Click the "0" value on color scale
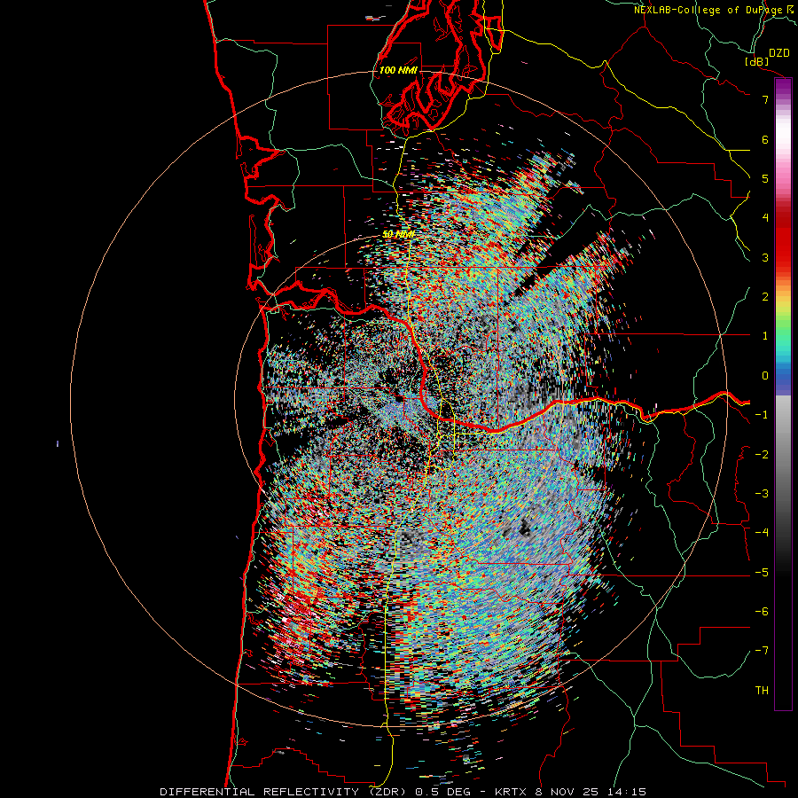The image size is (798, 798). (x=765, y=376)
